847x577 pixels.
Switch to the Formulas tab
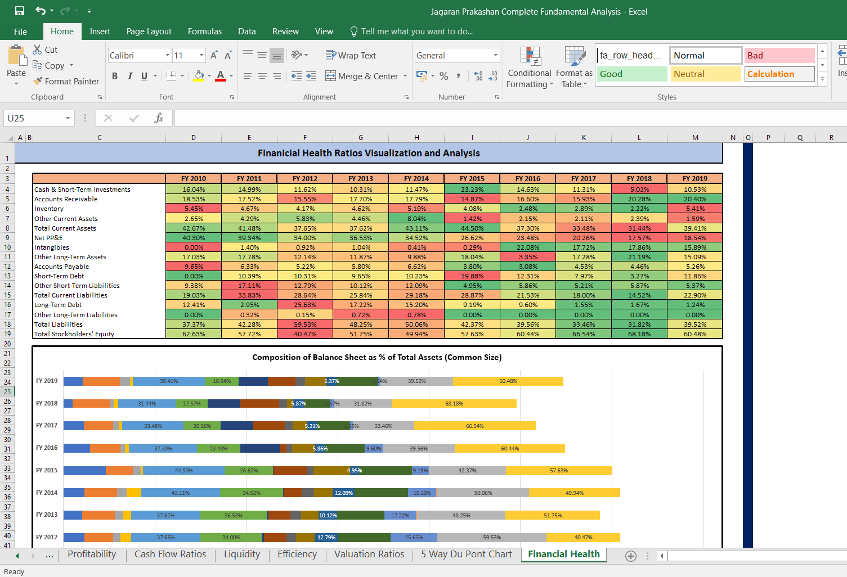pyautogui.click(x=205, y=31)
